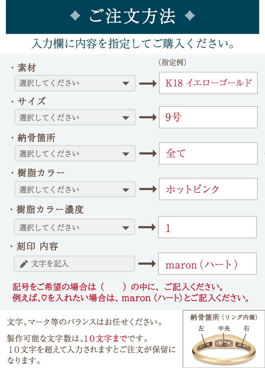Click the ご注文方法 header banner

coord(132,17)
